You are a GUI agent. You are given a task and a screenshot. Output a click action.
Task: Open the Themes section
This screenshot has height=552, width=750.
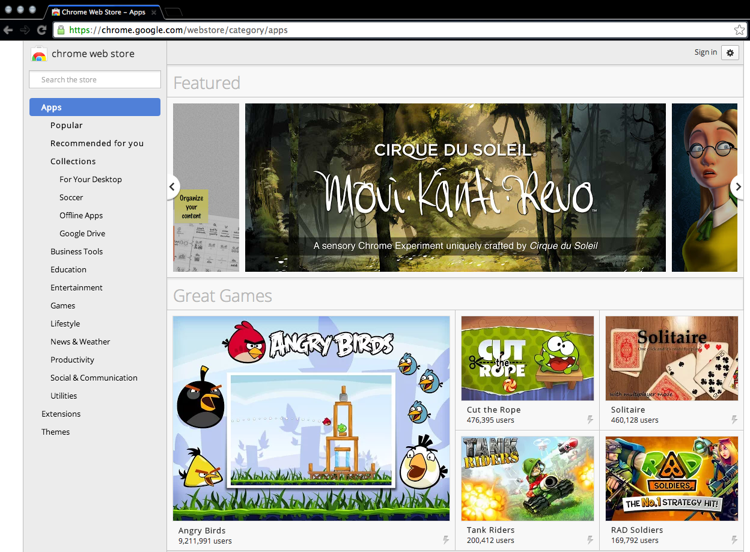pos(55,432)
